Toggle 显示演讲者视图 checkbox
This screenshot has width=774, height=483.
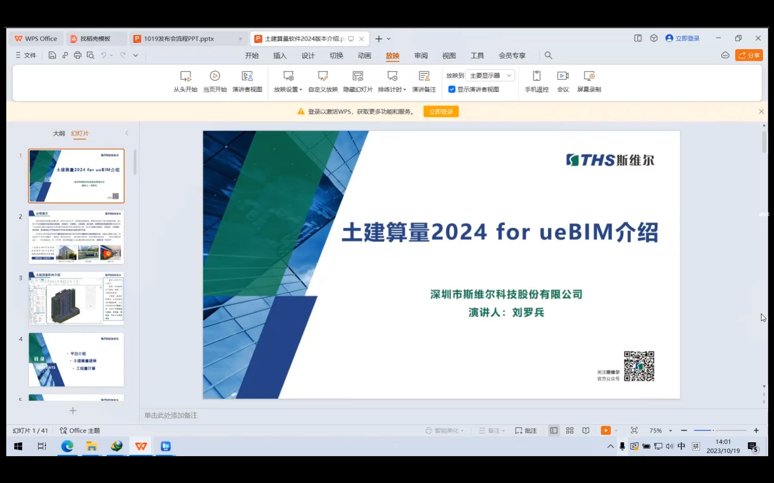452,89
